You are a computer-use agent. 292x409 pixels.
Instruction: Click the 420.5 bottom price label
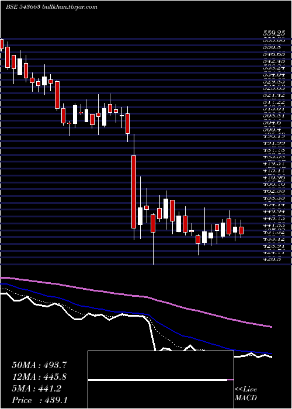pyautogui.click(x=272, y=259)
